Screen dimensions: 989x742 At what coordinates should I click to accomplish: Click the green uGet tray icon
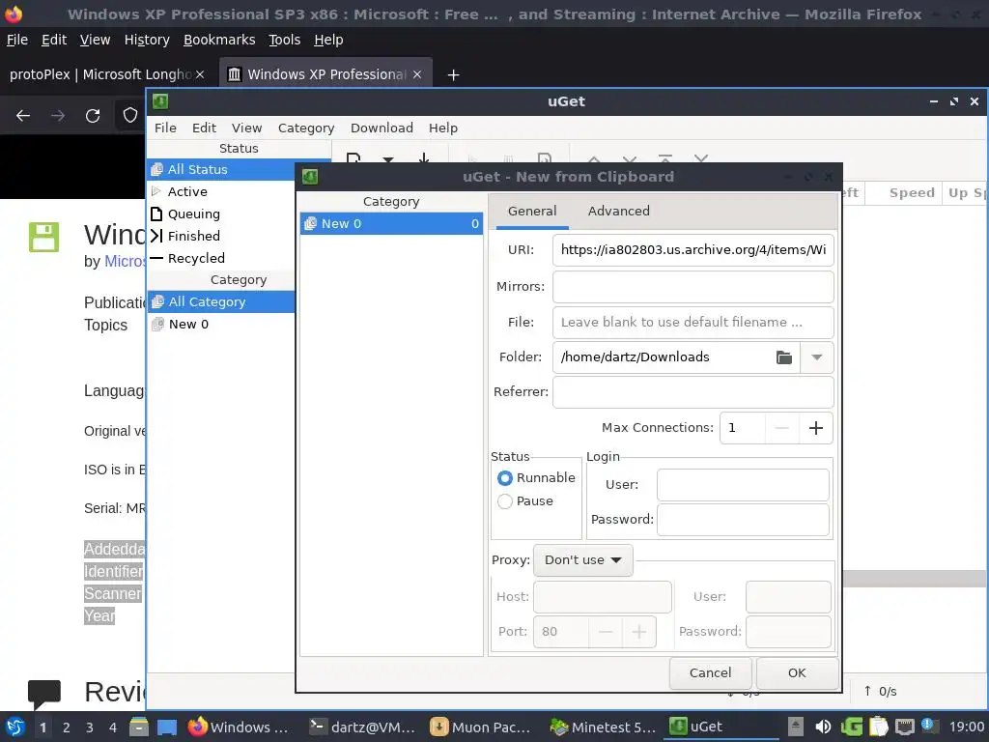click(x=852, y=727)
